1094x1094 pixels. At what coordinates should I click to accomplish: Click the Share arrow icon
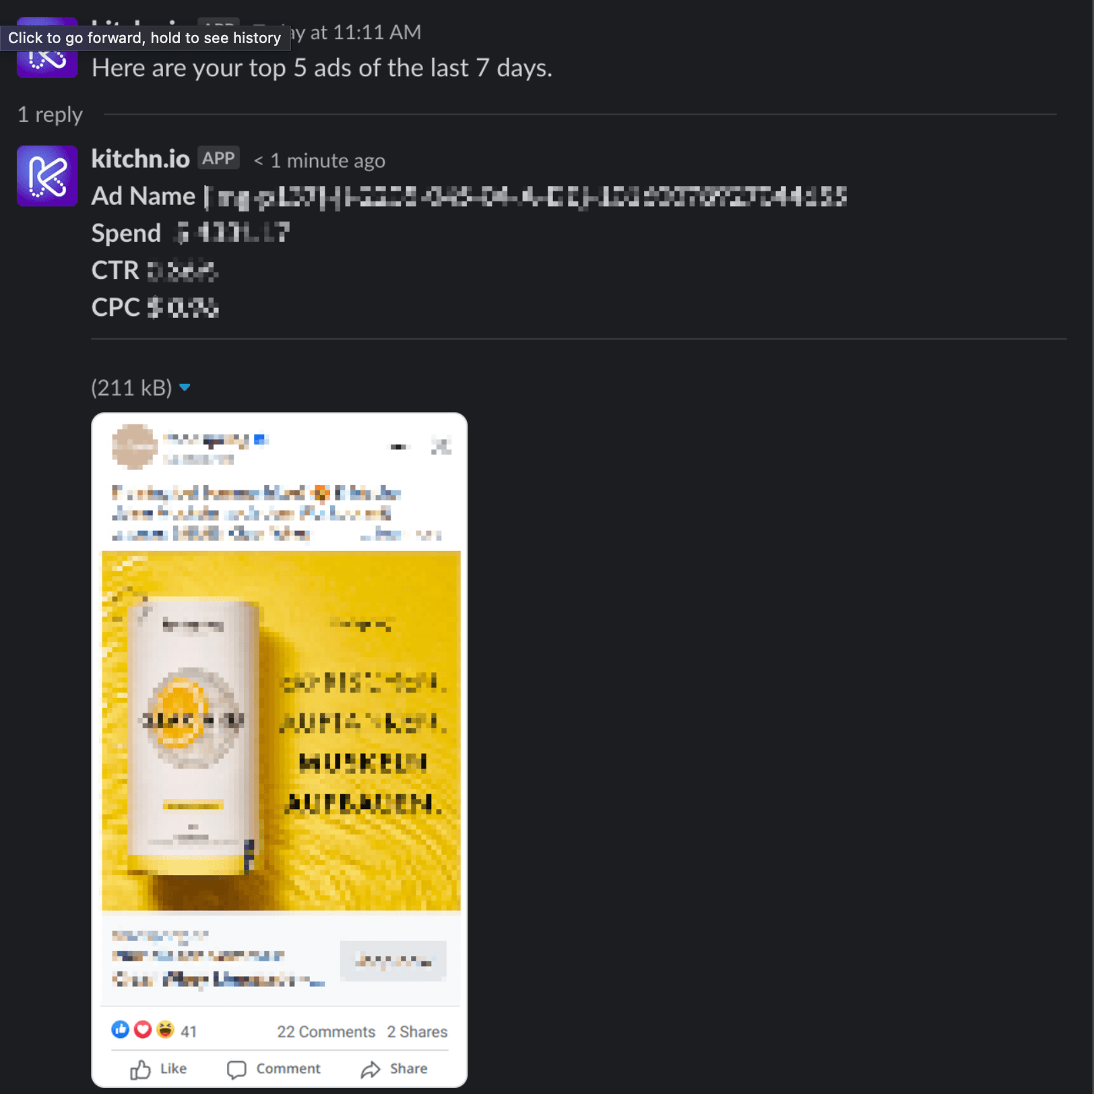(371, 1070)
